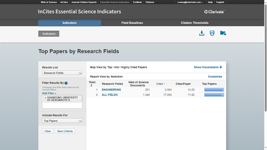Open Journal Citation Reports in top bar
Viewport: 267px width, 150px height.
[x=84, y=2]
